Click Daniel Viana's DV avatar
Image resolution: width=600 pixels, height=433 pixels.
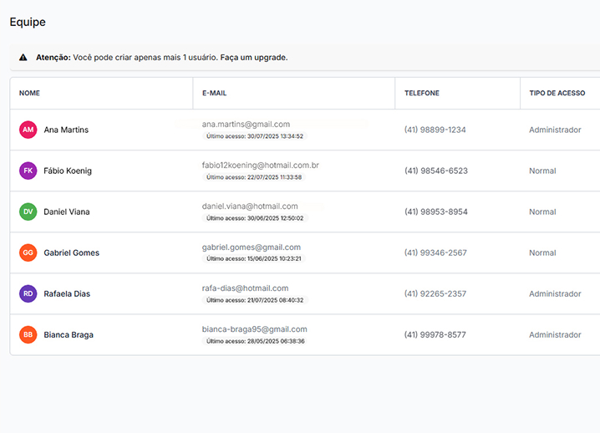click(28, 211)
